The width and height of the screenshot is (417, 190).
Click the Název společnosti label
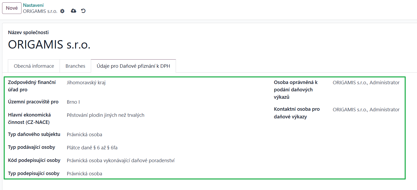pyautogui.click(x=28, y=33)
